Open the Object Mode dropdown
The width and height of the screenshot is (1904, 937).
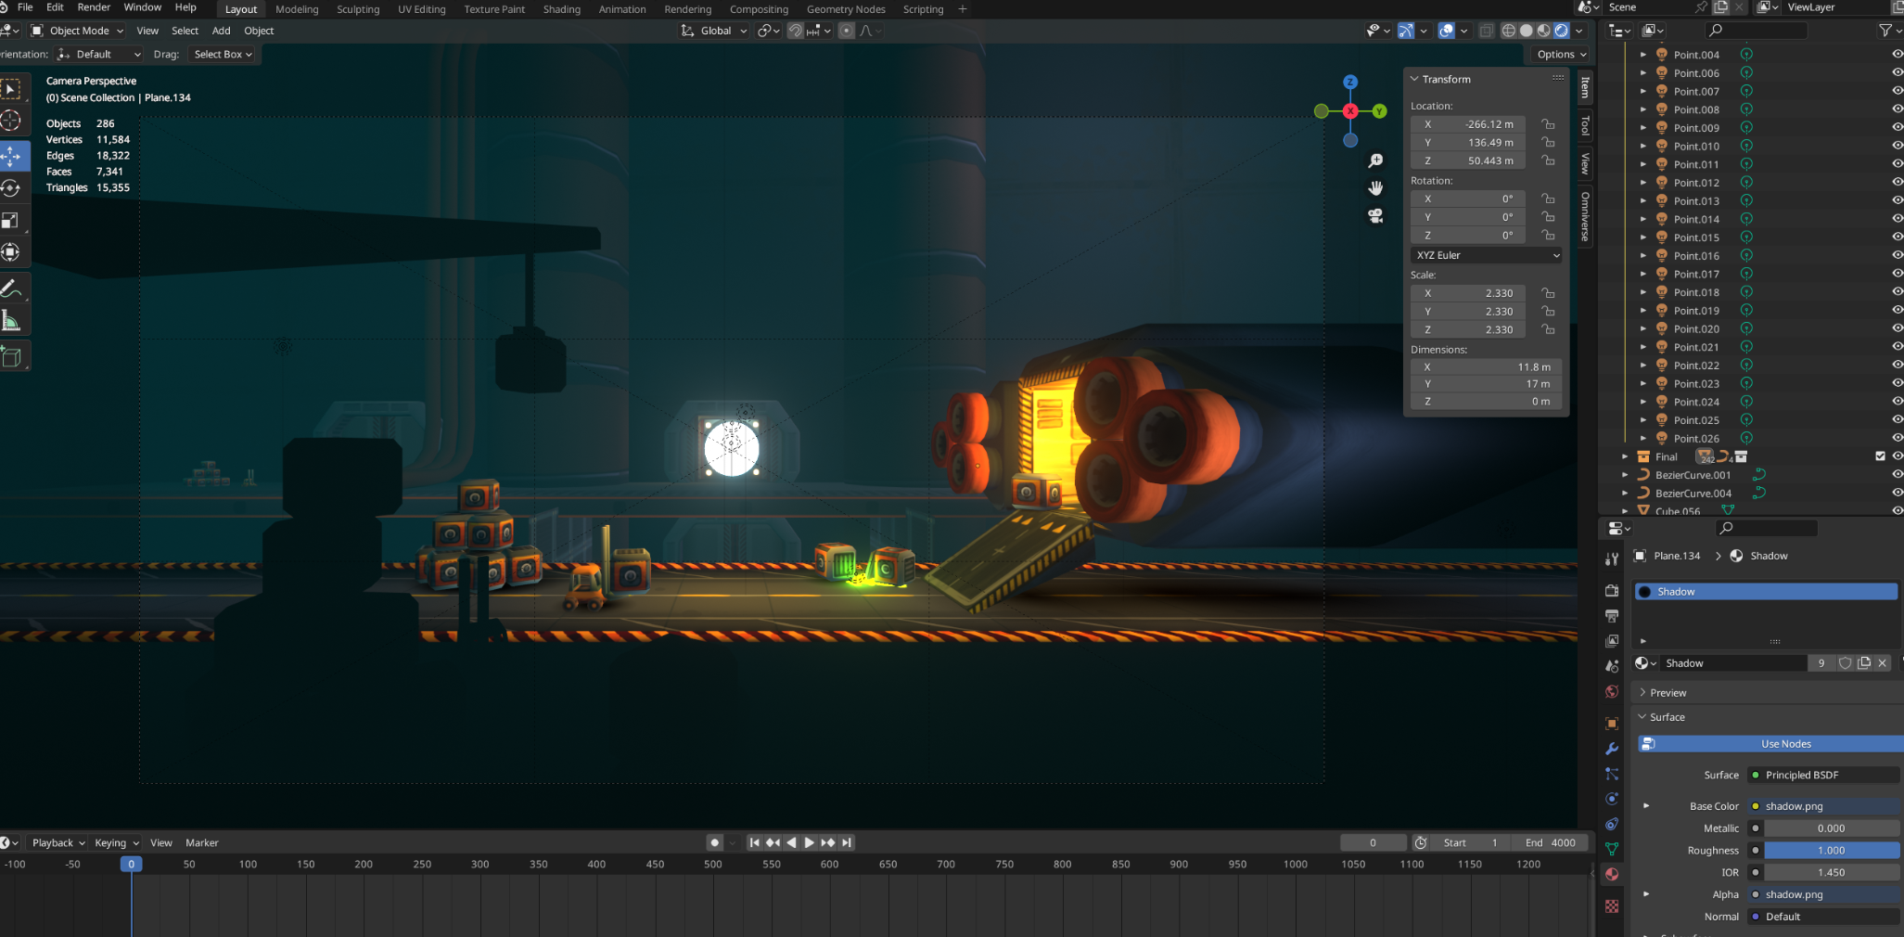(x=78, y=31)
